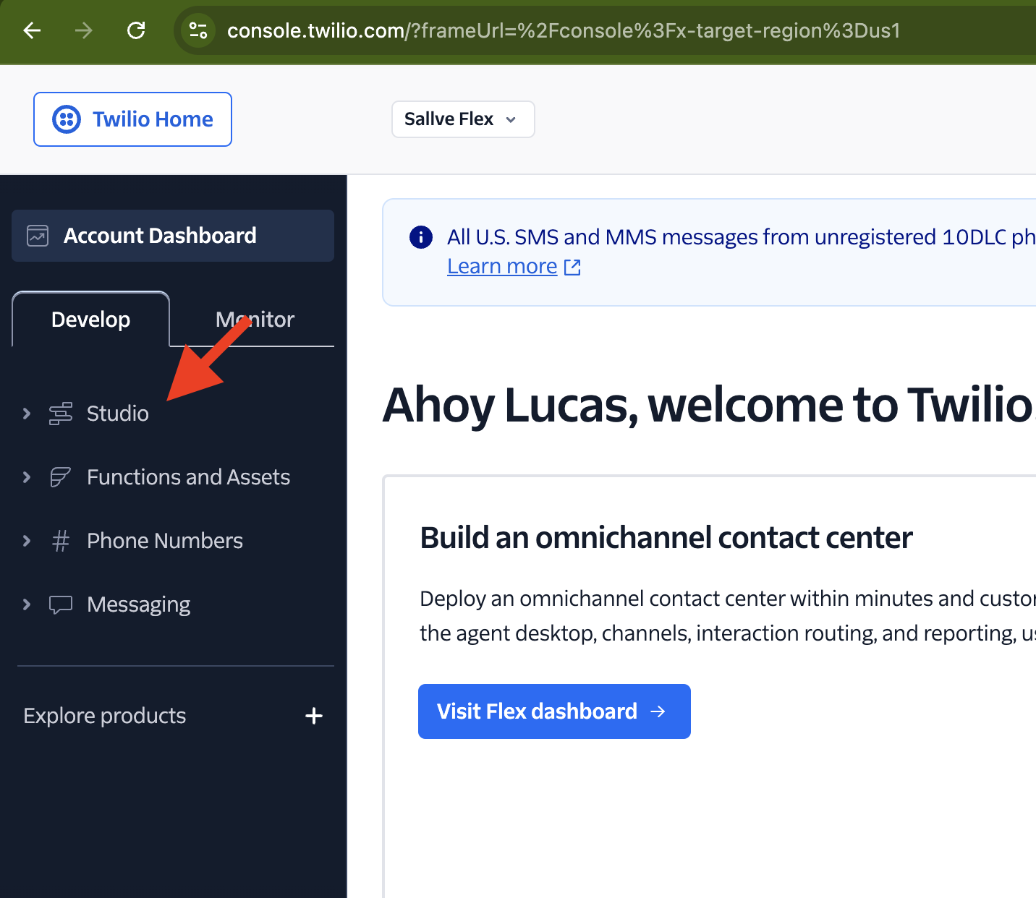Click the console.twilio.com address bar URL
The image size is (1036, 898).
click(564, 30)
